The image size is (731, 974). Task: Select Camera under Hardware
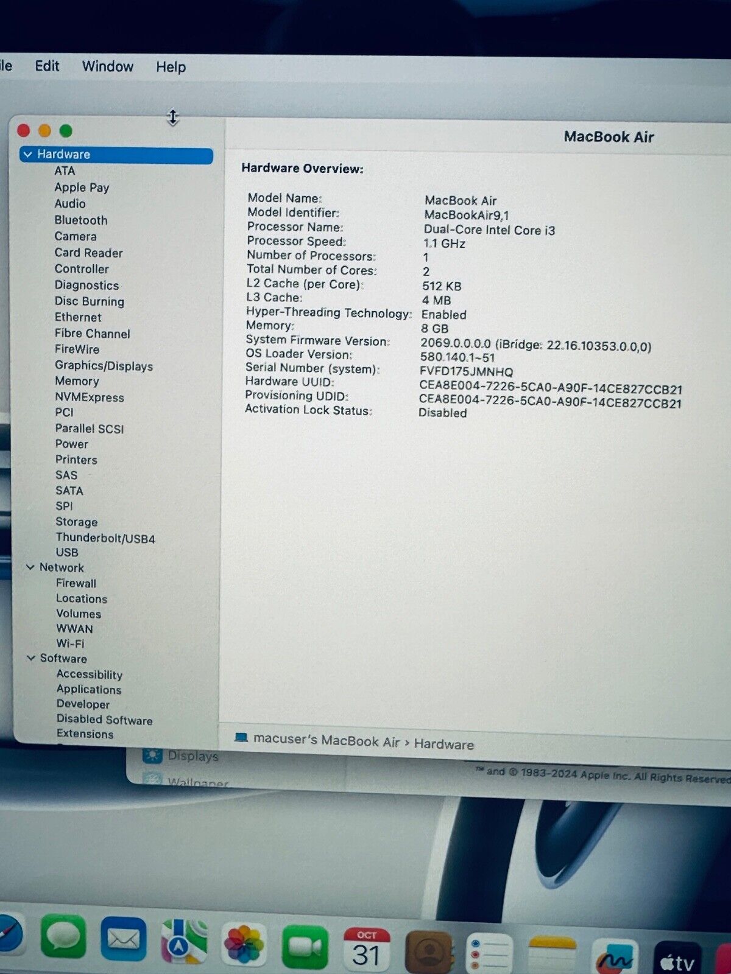pyautogui.click(x=76, y=237)
